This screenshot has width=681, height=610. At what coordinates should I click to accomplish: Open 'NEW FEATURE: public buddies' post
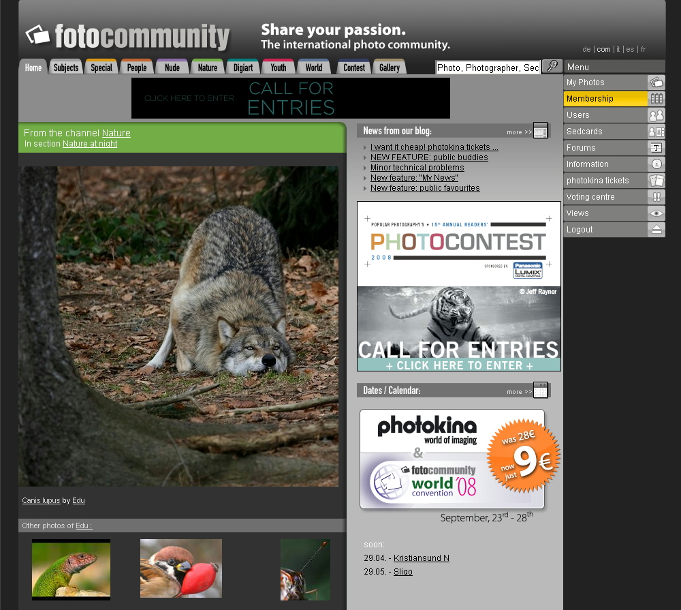429,157
